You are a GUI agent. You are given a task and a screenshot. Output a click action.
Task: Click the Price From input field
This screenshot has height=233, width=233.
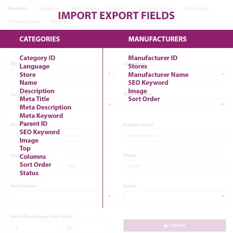[86, 136]
